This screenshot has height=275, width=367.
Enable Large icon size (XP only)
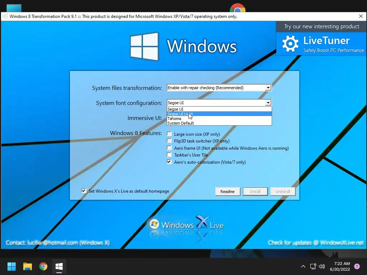pos(169,134)
